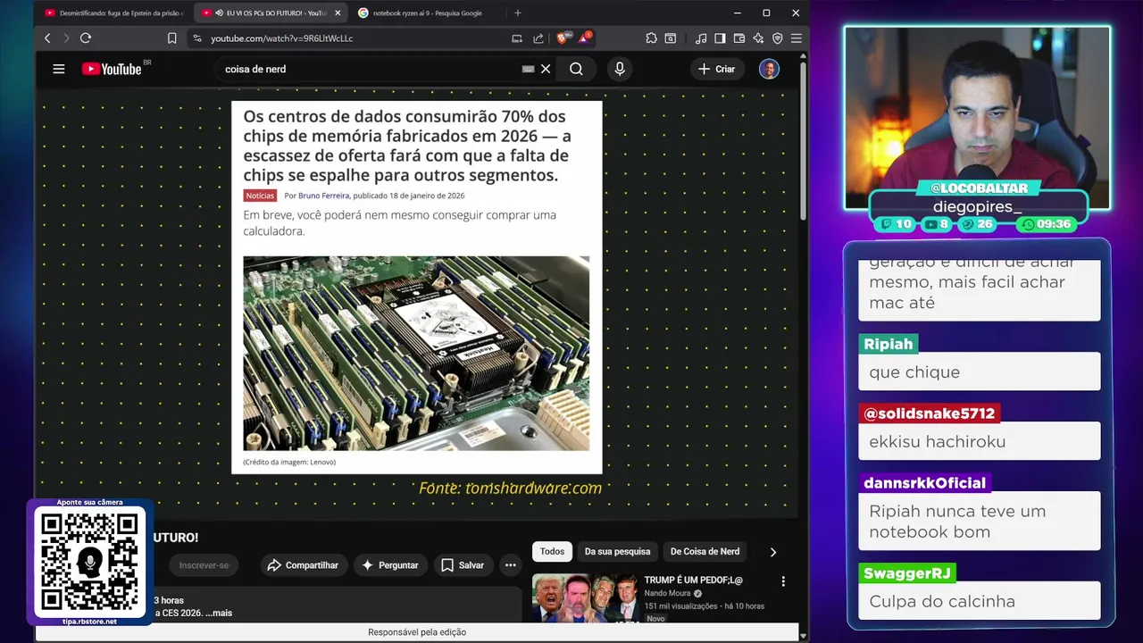The height and width of the screenshot is (643, 1143).
Task: Open more video actions (three dots)
Action: (510, 565)
